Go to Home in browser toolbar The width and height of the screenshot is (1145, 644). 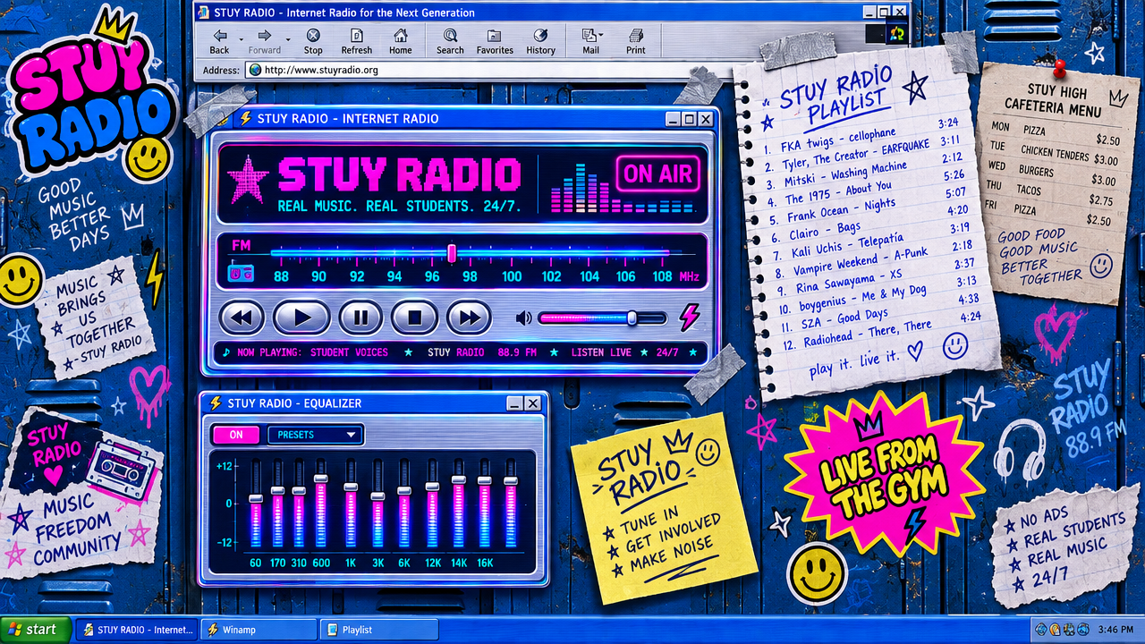(x=401, y=41)
